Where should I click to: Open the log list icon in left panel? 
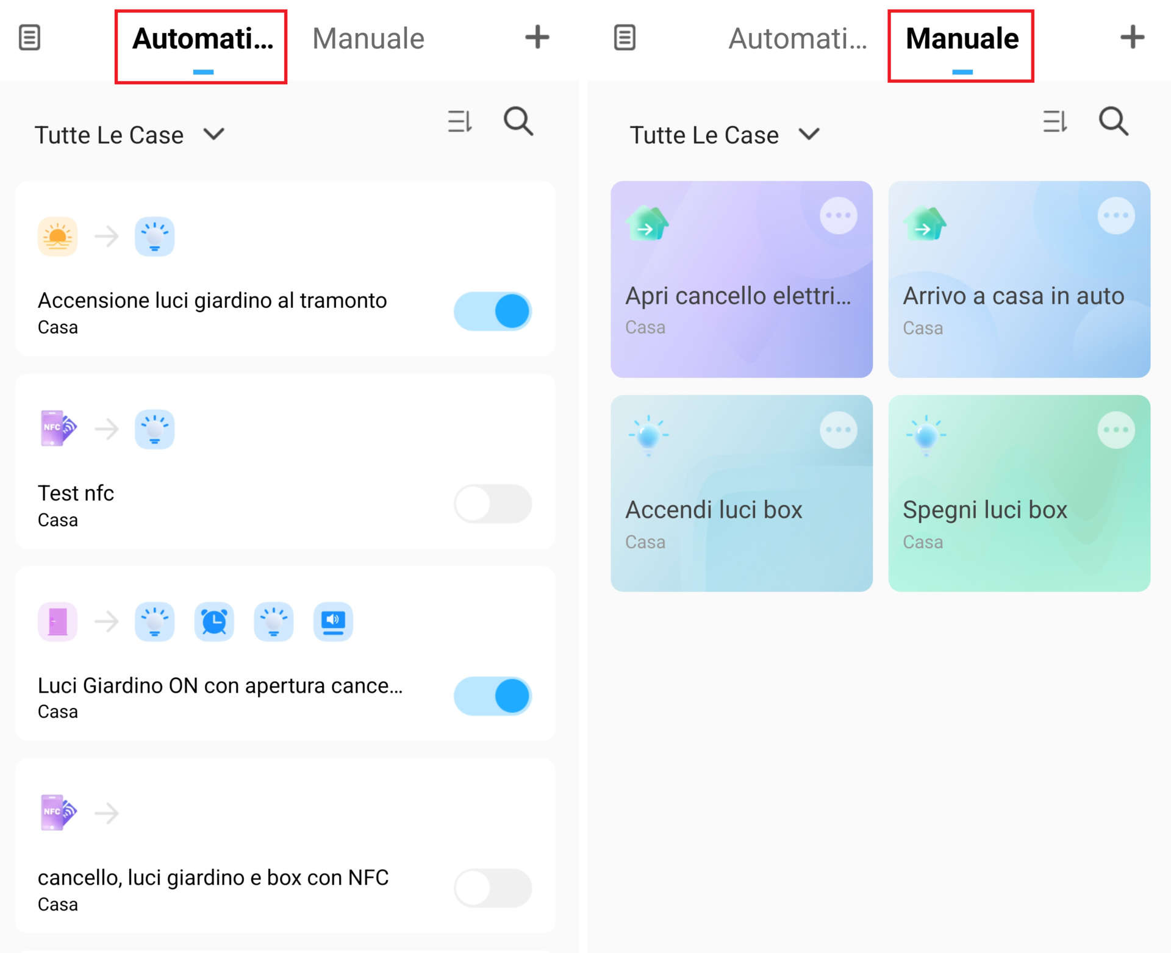tap(29, 38)
